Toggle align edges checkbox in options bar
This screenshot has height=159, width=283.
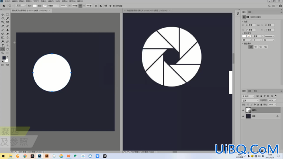click(114, 6)
